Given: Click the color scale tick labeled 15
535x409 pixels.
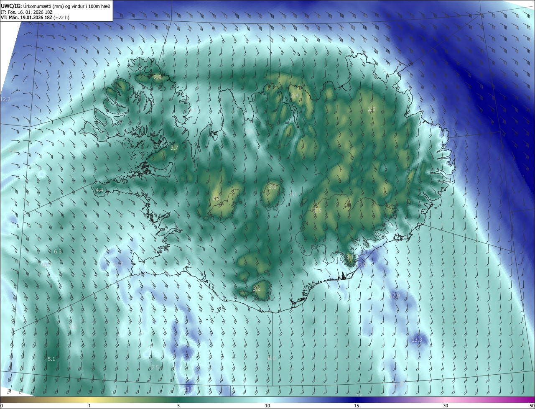Looking at the screenshot, I should point(357,406).
